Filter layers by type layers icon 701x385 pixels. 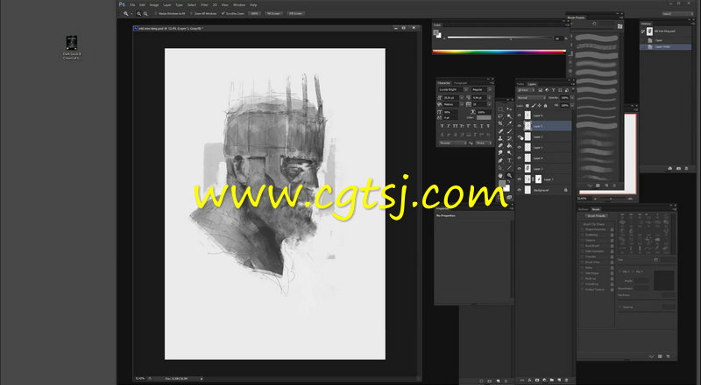click(x=554, y=90)
